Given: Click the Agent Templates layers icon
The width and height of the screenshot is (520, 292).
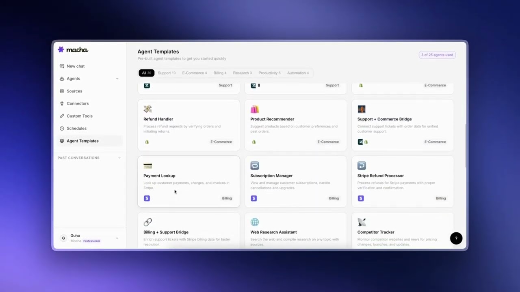Looking at the screenshot, I should click(62, 141).
